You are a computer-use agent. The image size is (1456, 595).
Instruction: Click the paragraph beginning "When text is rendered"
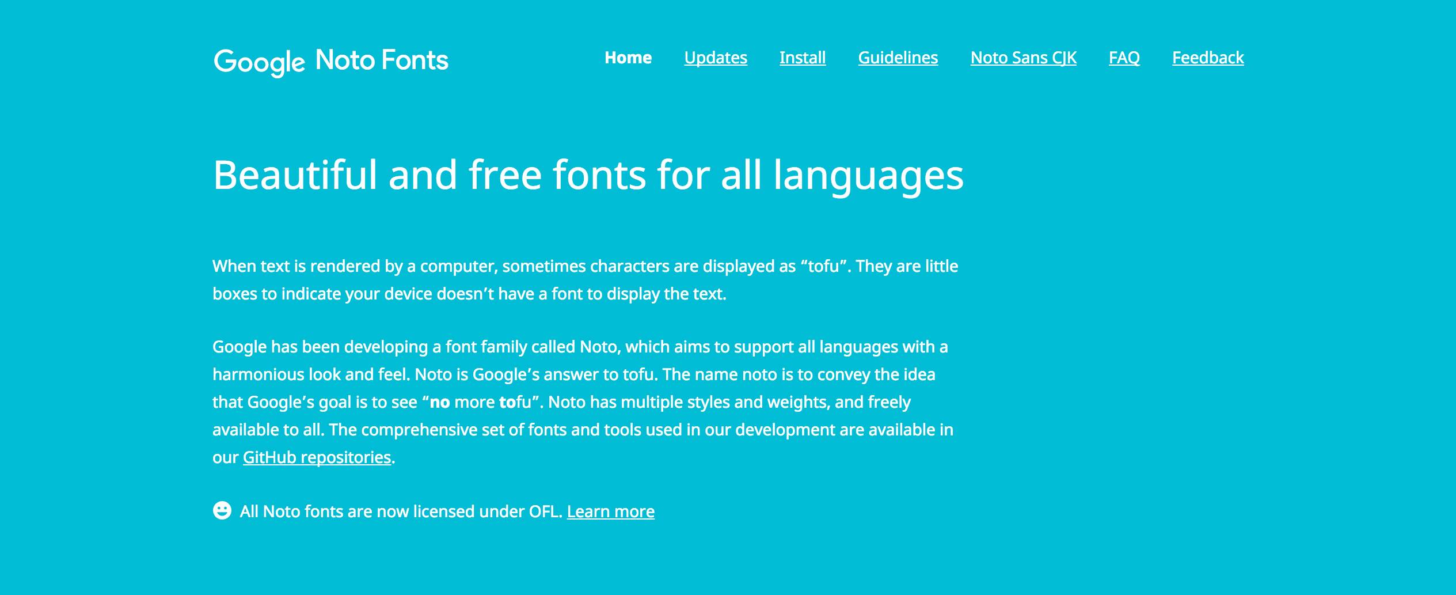pos(586,280)
